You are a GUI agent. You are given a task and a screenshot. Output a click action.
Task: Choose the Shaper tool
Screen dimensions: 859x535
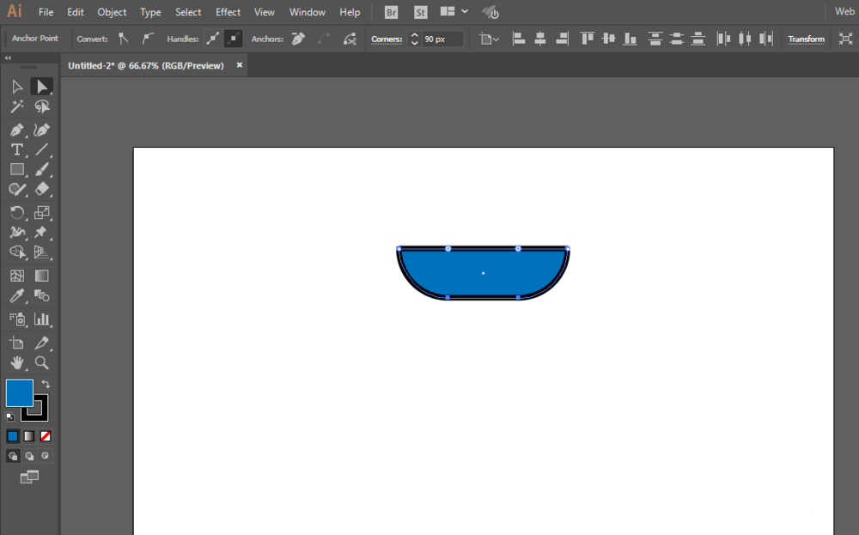(17, 190)
